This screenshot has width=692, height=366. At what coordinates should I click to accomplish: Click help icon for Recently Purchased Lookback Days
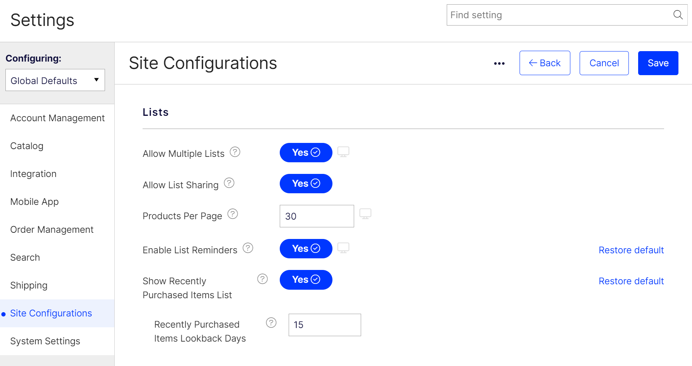[x=271, y=323]
